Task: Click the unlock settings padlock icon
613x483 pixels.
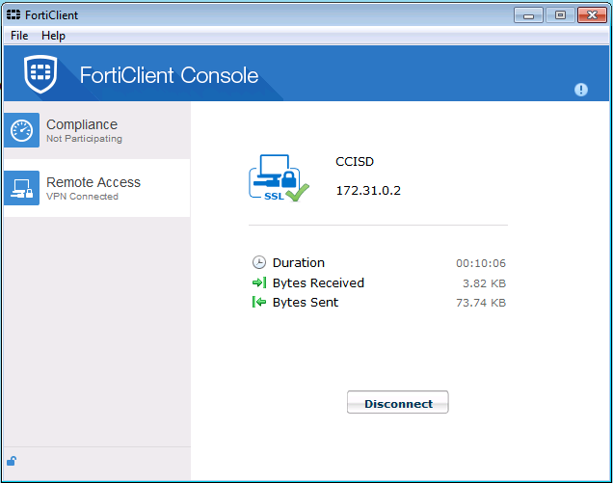Action: tap(12, 461)
